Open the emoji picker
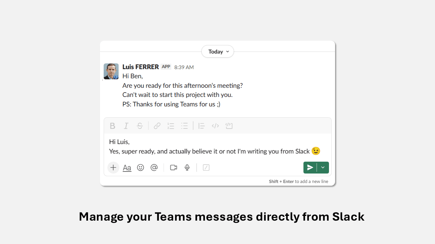Image resolution: width=435 pixels, height=244 pixels. pyautogui.click(x=140, y=167)
